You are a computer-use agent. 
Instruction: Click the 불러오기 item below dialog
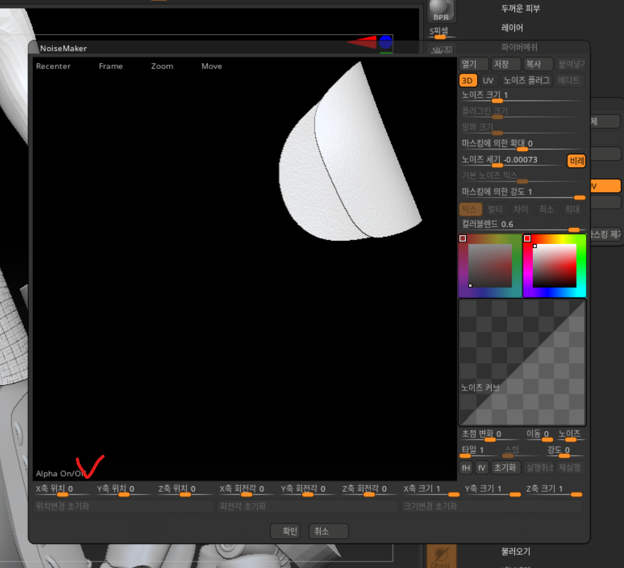point(516,552)
